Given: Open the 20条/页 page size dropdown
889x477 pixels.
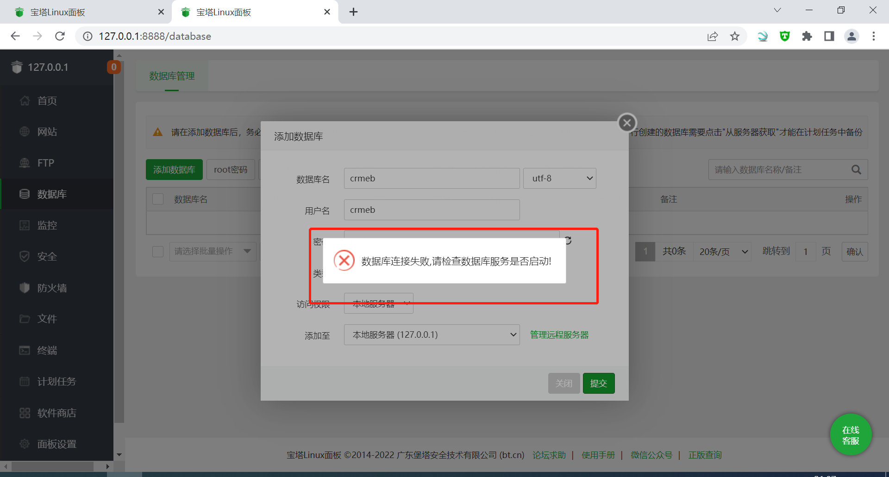Looking at the screenshot, I should 722,251.
